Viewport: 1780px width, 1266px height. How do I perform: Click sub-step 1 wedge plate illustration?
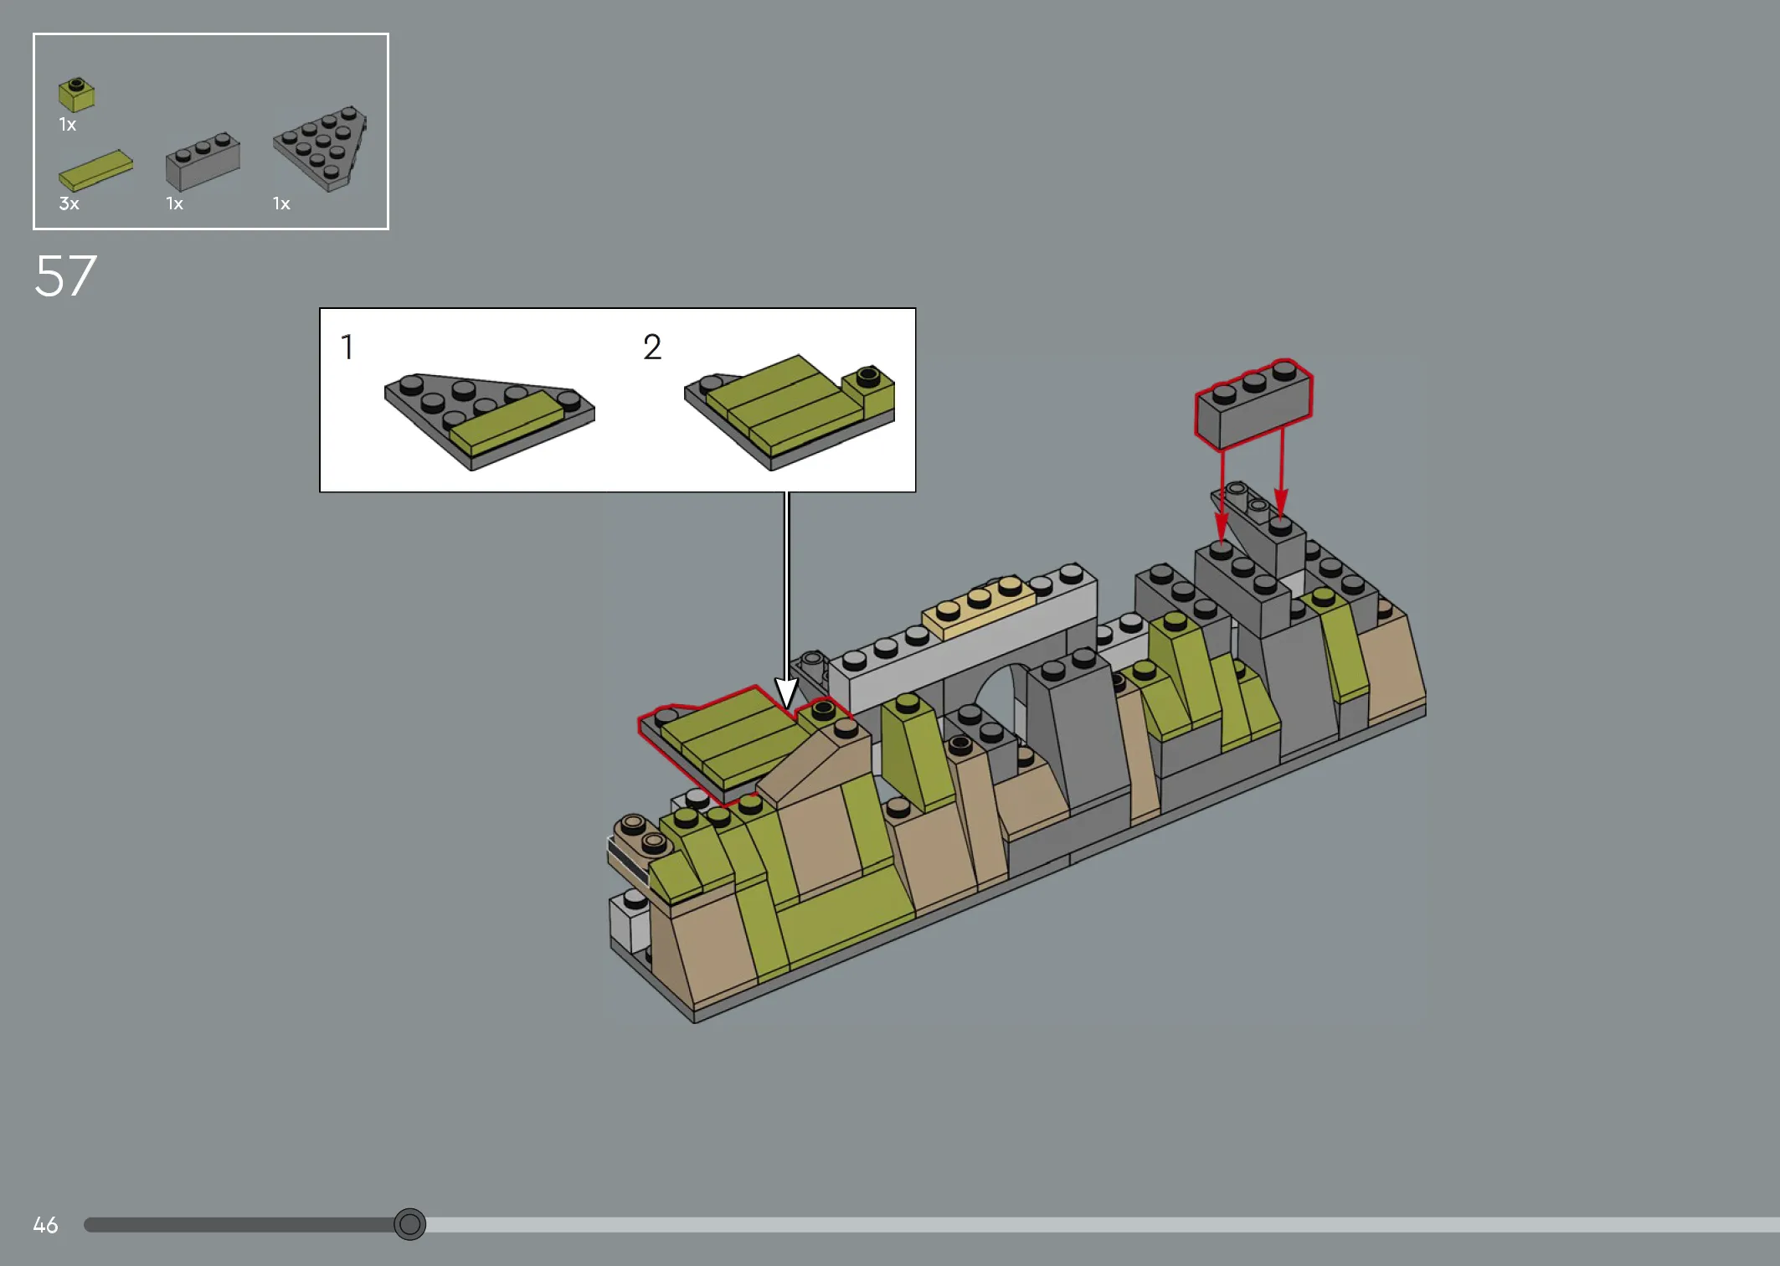pyautogui.click(x=489, y=421)
